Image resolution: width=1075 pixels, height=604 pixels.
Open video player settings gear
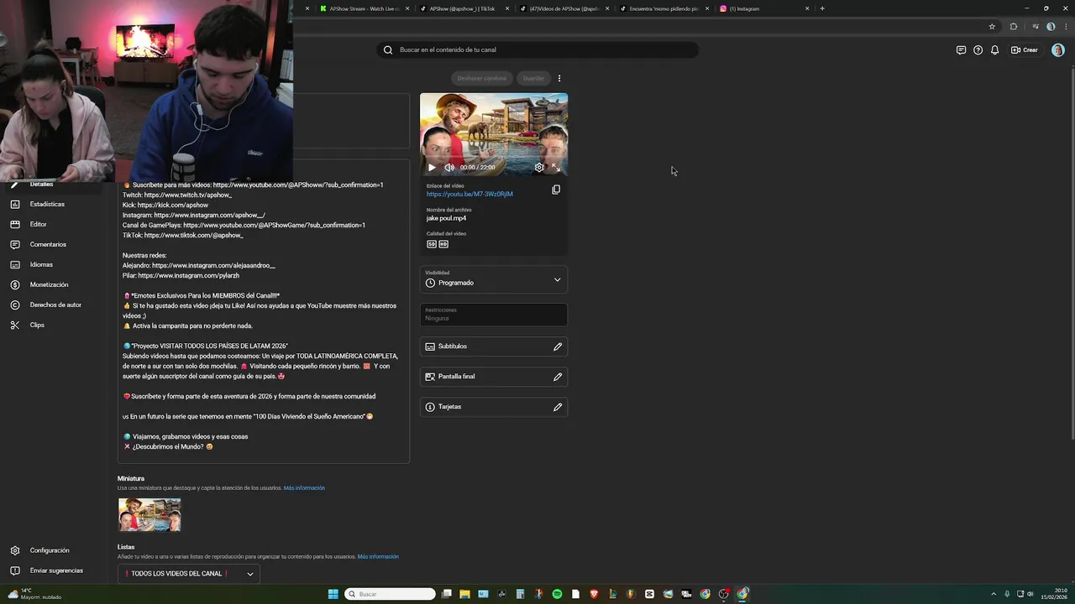539,167
